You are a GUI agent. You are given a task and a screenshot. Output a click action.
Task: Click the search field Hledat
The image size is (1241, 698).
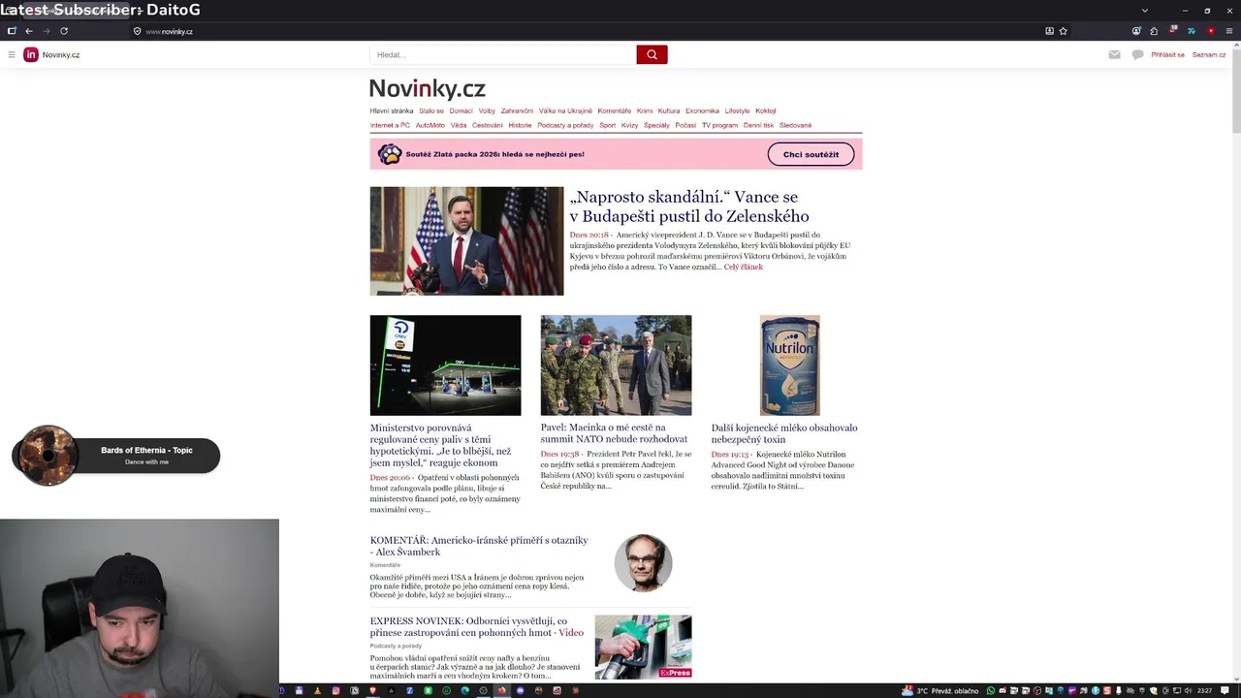point(503,54)
